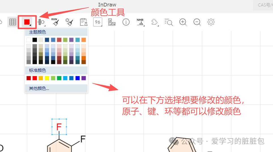Click the zoom in magnifier

183,22
